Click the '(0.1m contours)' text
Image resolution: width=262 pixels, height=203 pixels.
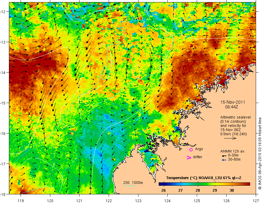coord(233,122)
